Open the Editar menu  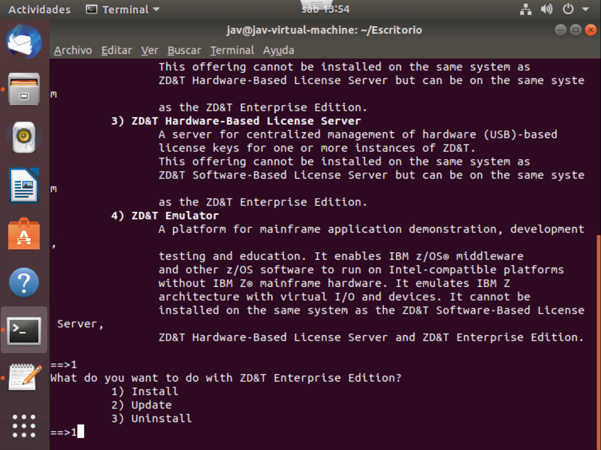tap(116, 51)
